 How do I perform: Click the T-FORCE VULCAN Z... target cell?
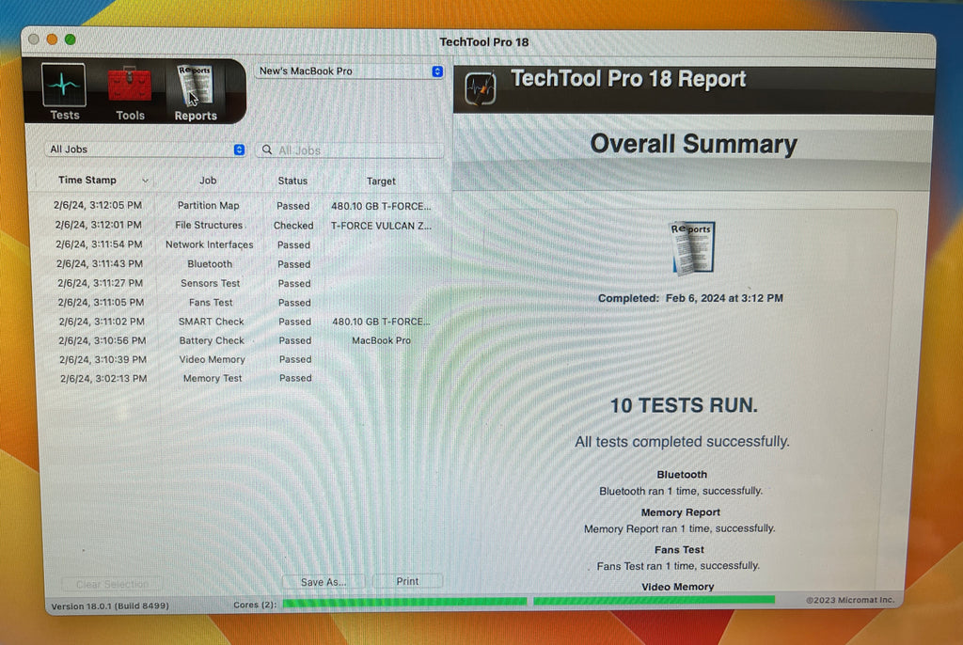[381, 226]
